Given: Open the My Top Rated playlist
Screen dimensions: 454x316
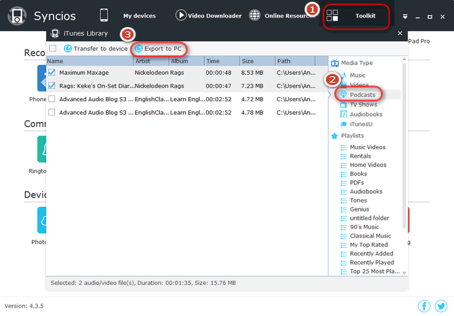Looking at the screenshot, I should coord(368,245).
